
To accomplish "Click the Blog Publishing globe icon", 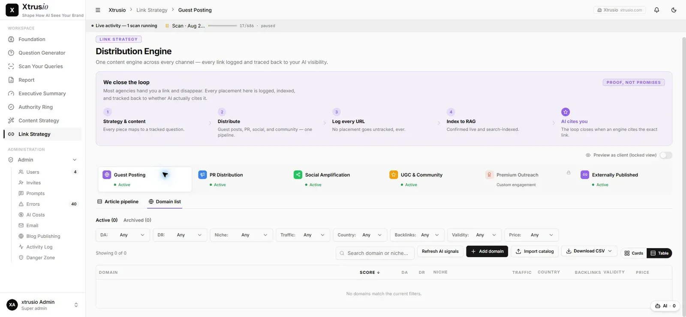I will (x=21, y=236).
